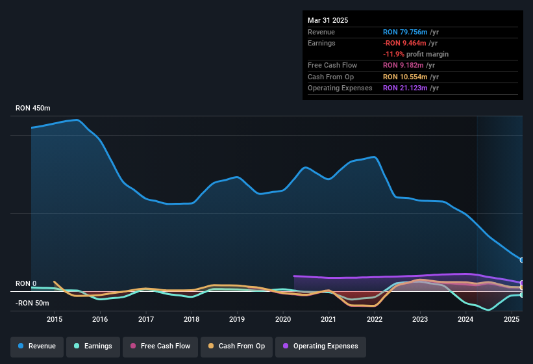The width and height of the screenshot is (533, 364).
Task: Click the 2016 x-axis label
Action: pyautogui.click(x=100, y=319)
